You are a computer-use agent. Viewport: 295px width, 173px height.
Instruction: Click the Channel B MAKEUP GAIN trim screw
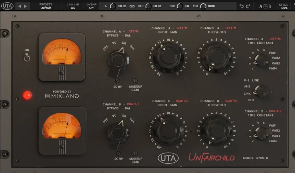pos(135,153)
